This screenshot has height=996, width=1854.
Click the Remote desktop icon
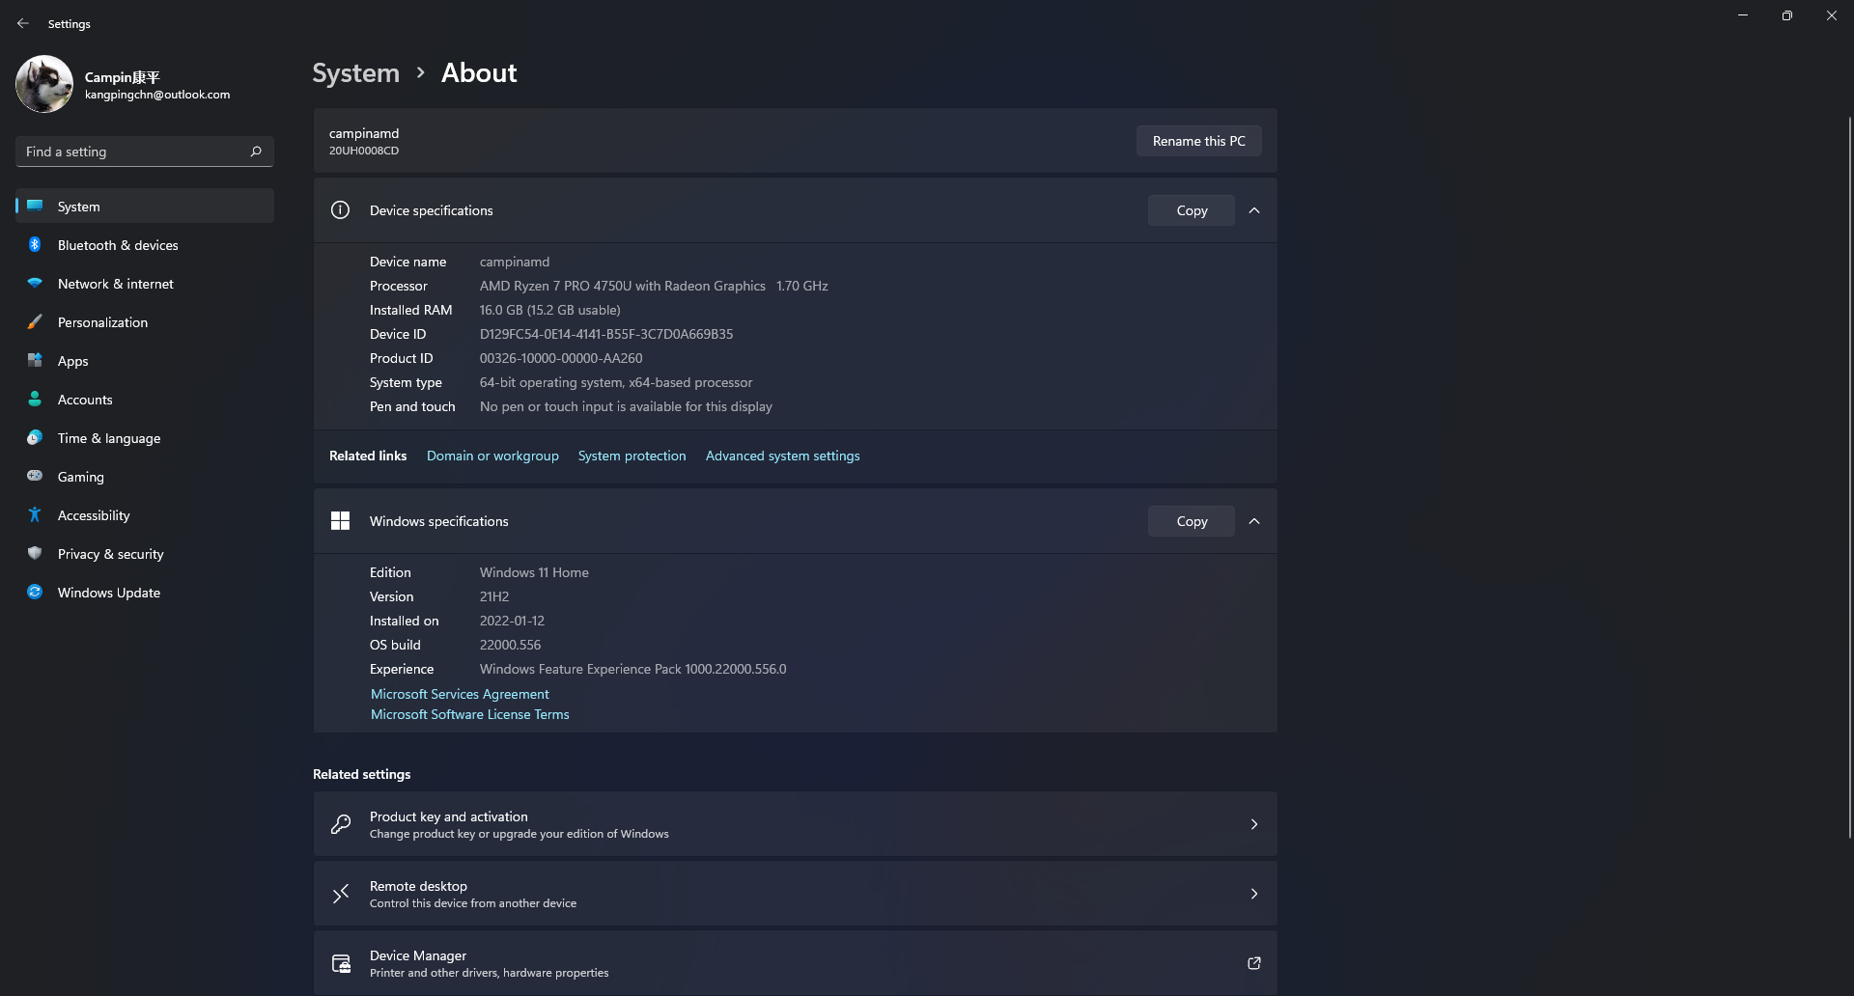tap(341, 894)
